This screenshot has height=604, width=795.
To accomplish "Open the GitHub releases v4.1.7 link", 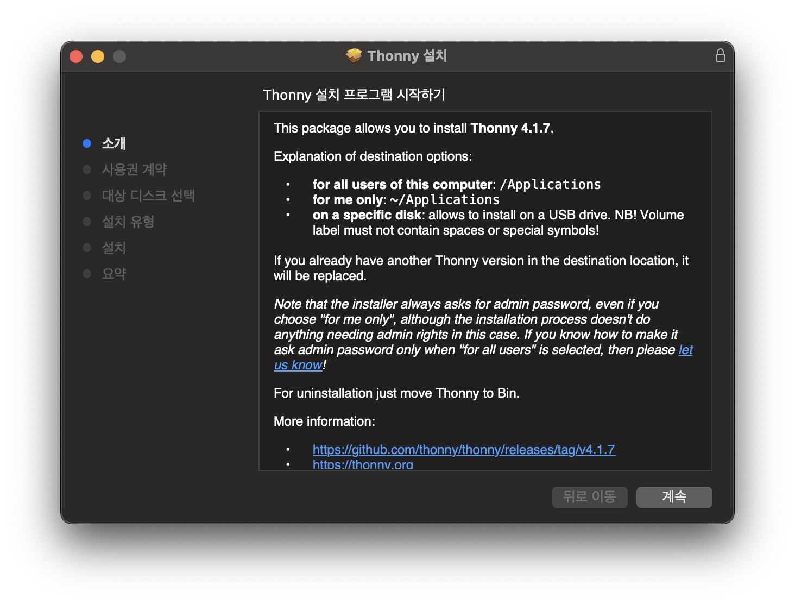I will tap(464, 450).
